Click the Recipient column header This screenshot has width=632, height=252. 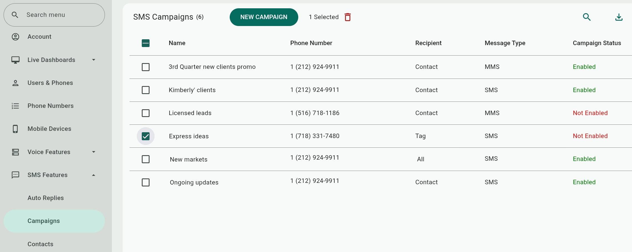428,43
